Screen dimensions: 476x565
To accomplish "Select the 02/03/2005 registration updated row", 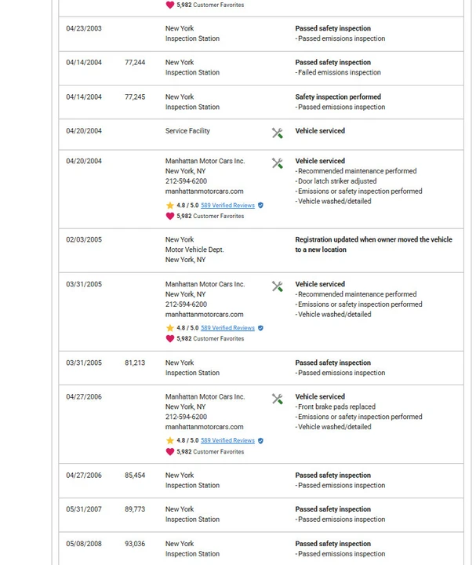I will [261, 250].
